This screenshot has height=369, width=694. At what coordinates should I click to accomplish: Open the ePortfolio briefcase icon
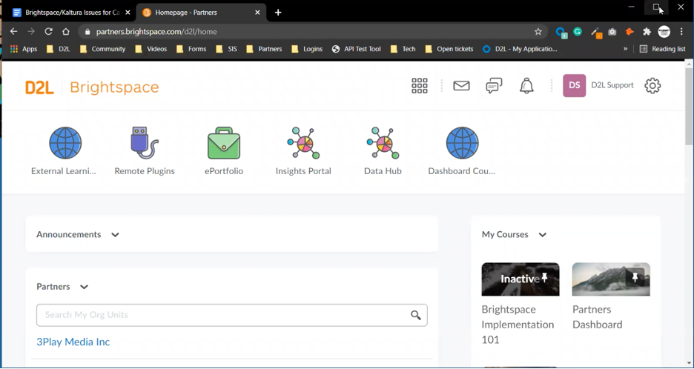[224, 143]
